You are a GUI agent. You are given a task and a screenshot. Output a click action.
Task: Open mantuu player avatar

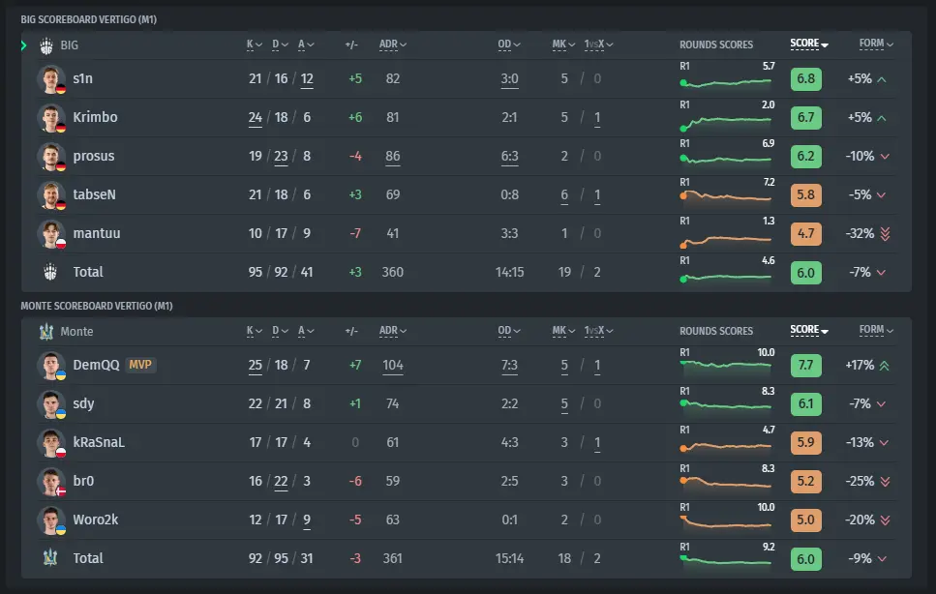click(51, 234)
